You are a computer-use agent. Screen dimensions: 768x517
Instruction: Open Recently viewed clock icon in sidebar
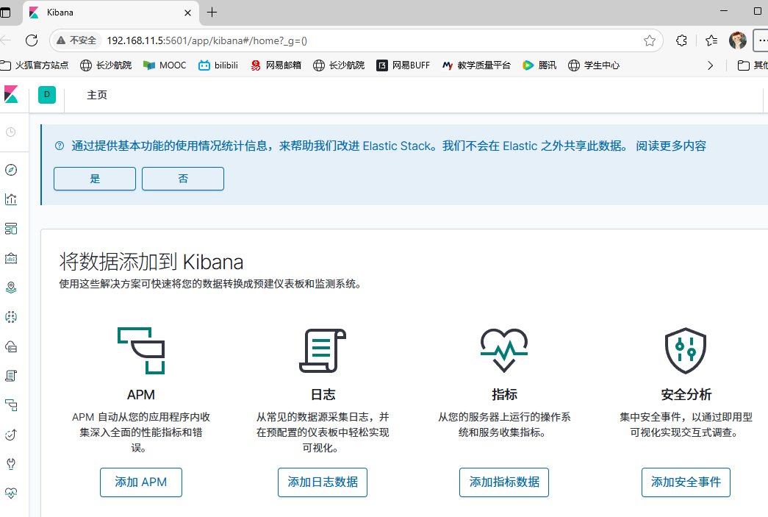pyautogui.click(x=11, y=132)
